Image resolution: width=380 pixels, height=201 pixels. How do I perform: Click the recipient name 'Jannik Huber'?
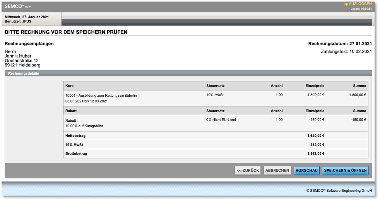tap(18, 56)
